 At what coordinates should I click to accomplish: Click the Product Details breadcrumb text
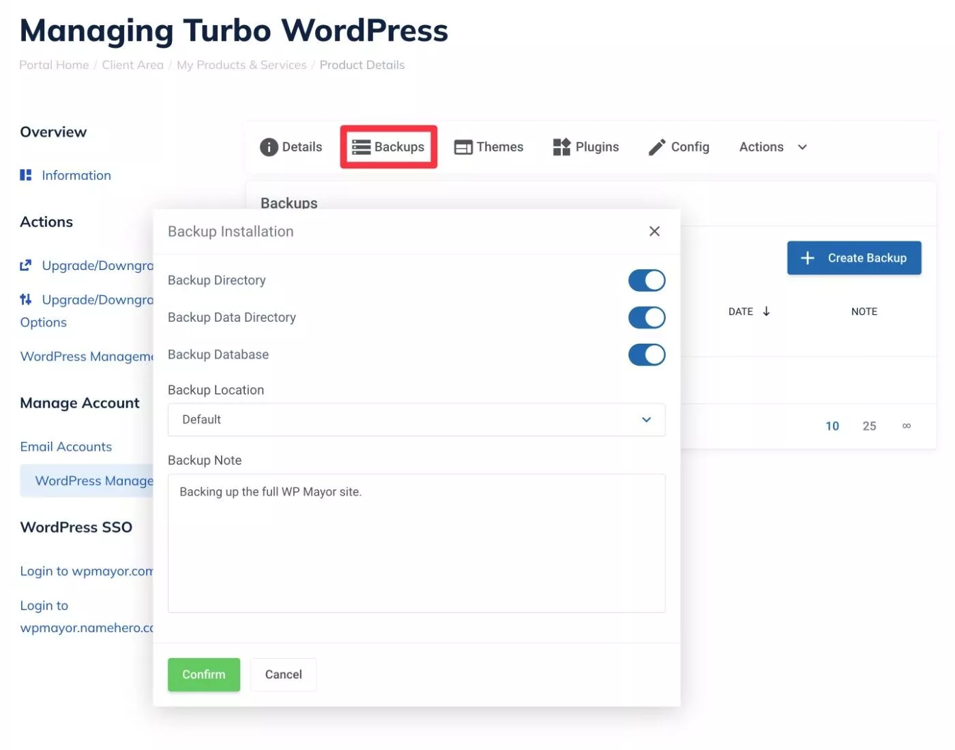click(x=362, y=65)
